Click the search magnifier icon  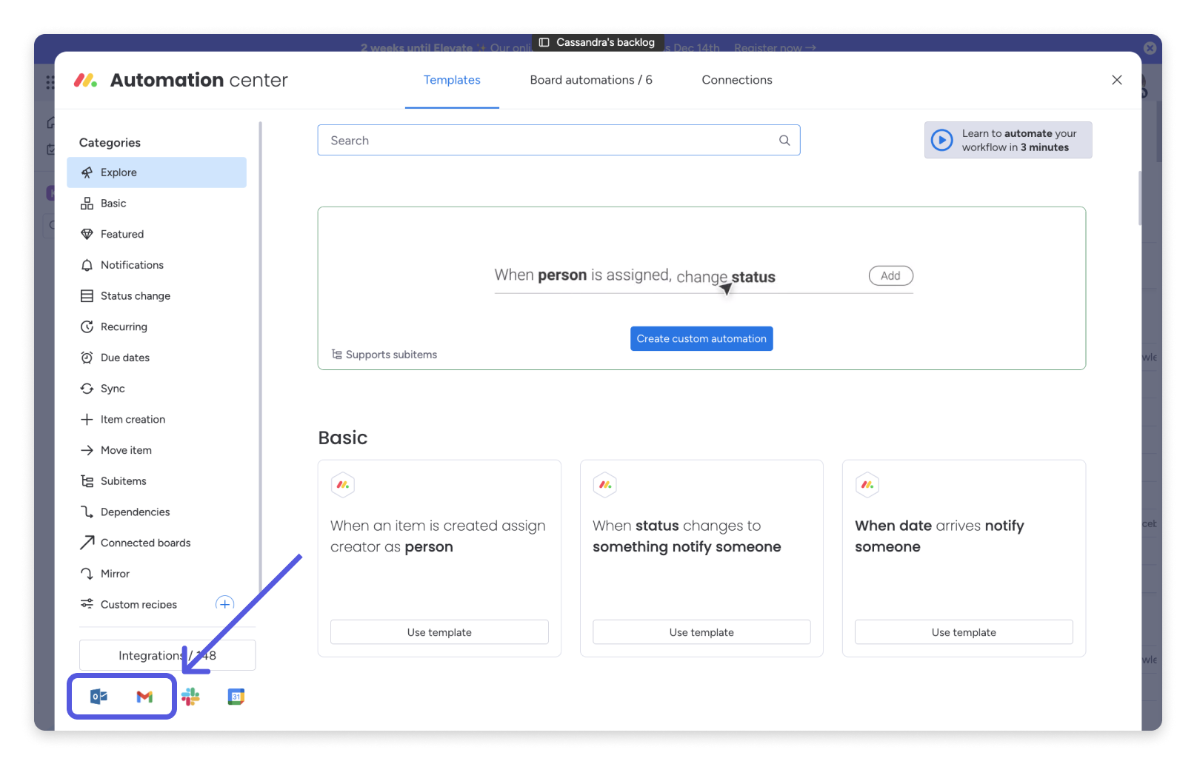[x=784, y=140]
